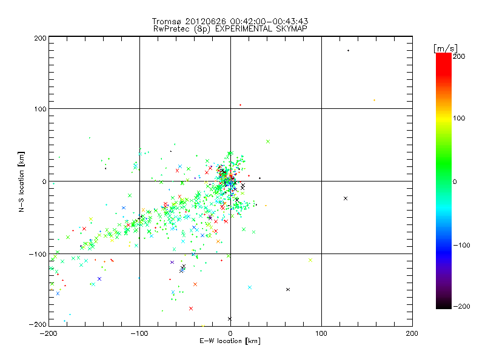Viewport: 485px width, 363px height.
Task: Click the '100' tick label on the N-S axis
Action: click(x=40, y=109)
